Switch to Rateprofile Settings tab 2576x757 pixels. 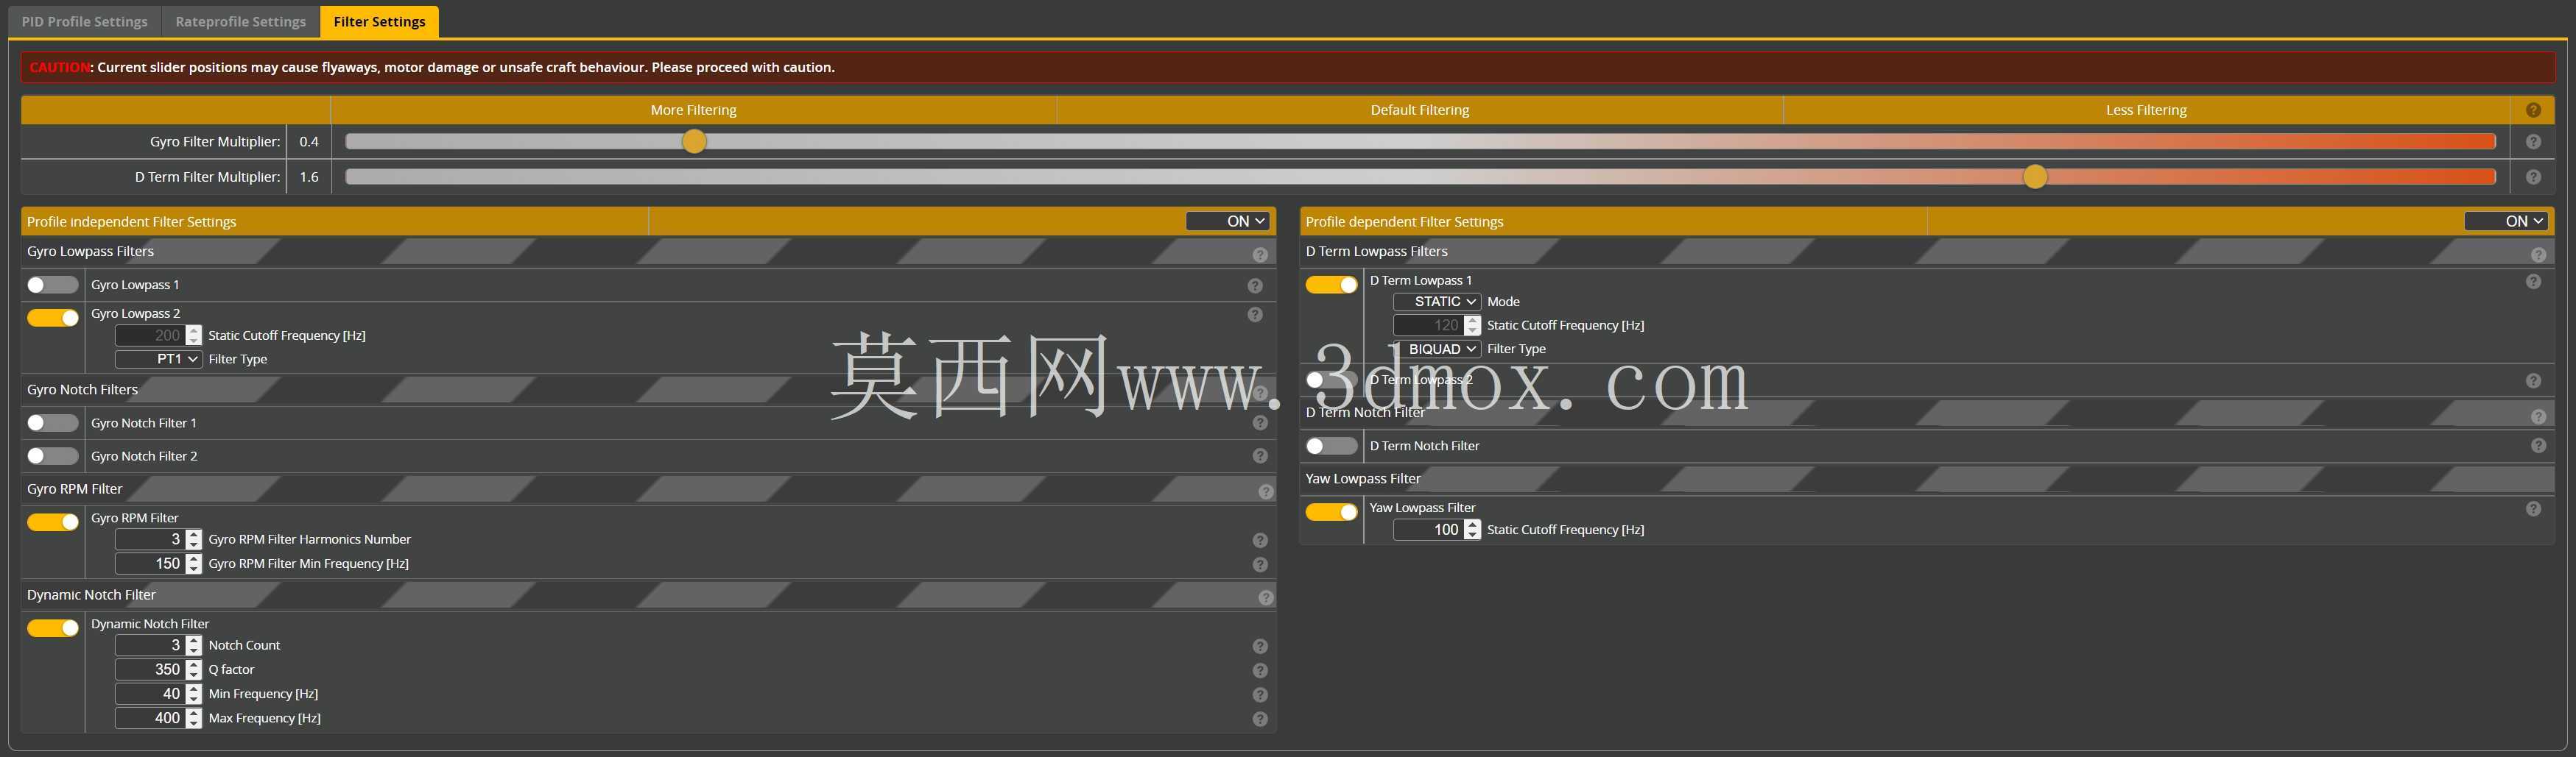coord(241,21)
